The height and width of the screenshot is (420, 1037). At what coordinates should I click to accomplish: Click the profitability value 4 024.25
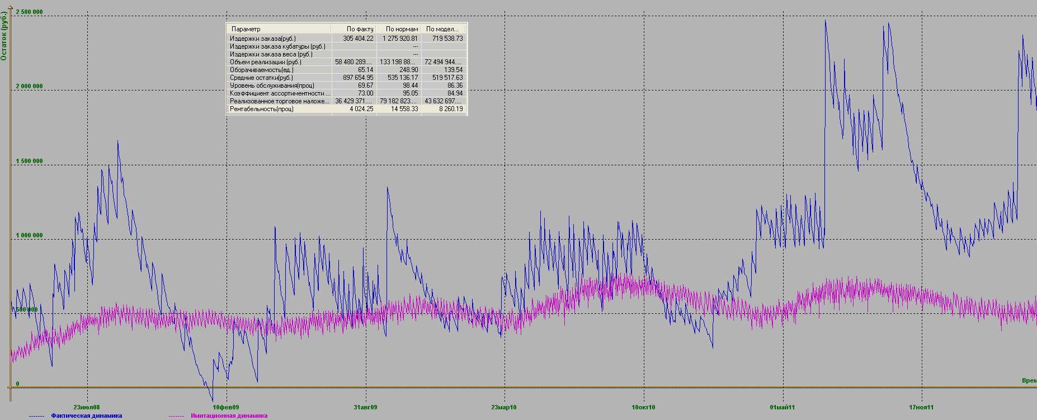pos(362,109)
